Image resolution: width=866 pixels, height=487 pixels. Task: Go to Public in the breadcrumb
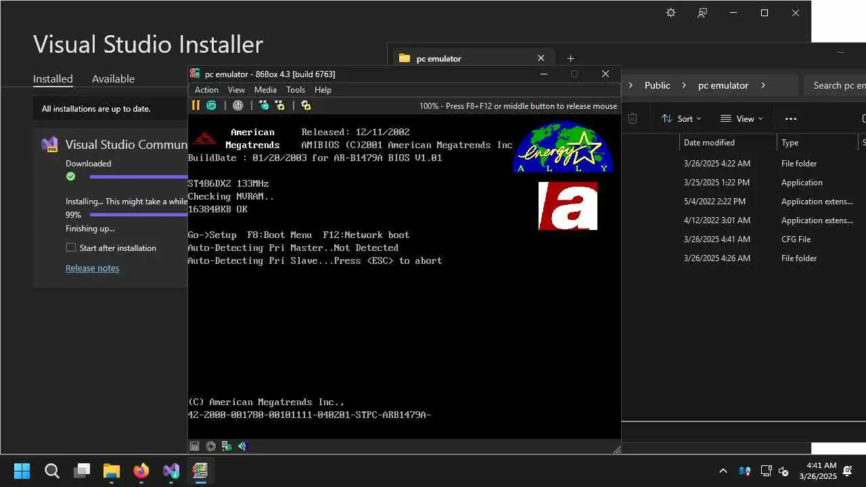pyautogui.click(x=657, y=85)
